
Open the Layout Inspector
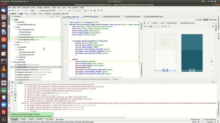click(x=209, y=119)
